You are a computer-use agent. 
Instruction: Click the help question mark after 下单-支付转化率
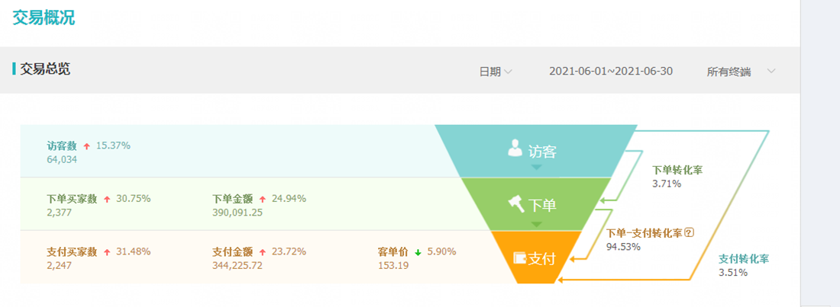click(690, 232)
